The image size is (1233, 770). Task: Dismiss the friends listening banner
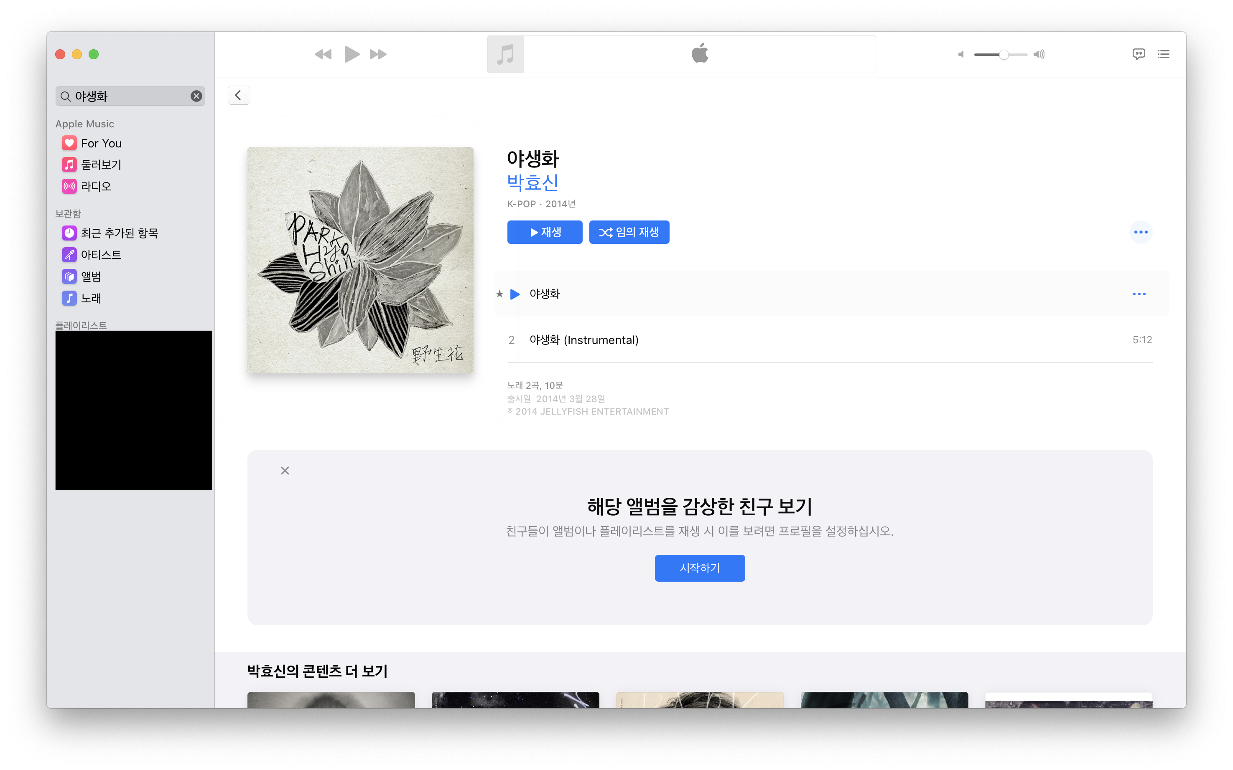285,471
